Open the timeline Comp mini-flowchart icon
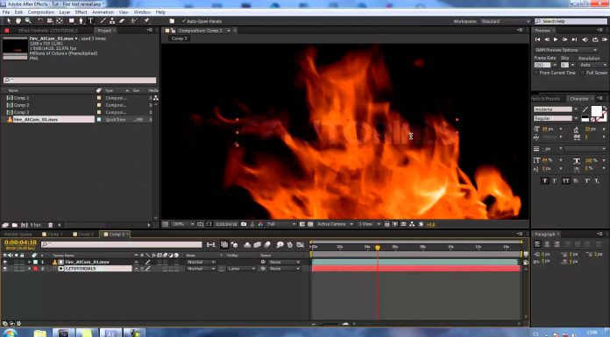610x337 pixels. coord(211,244)
